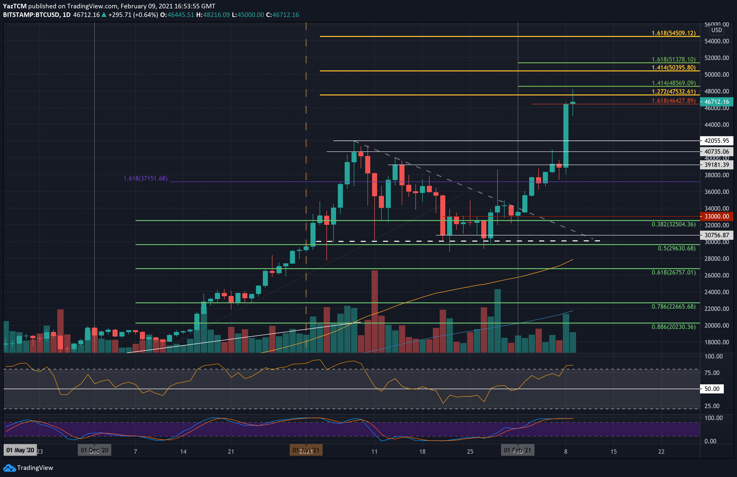
Task: Click the 40735.06 price level tag
Action: [x=716, y=151]
